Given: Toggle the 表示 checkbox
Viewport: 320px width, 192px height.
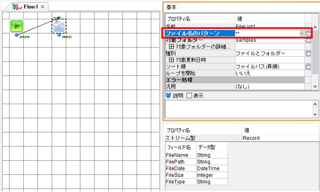Looking at the screenshot, I should tap(189, 96).
